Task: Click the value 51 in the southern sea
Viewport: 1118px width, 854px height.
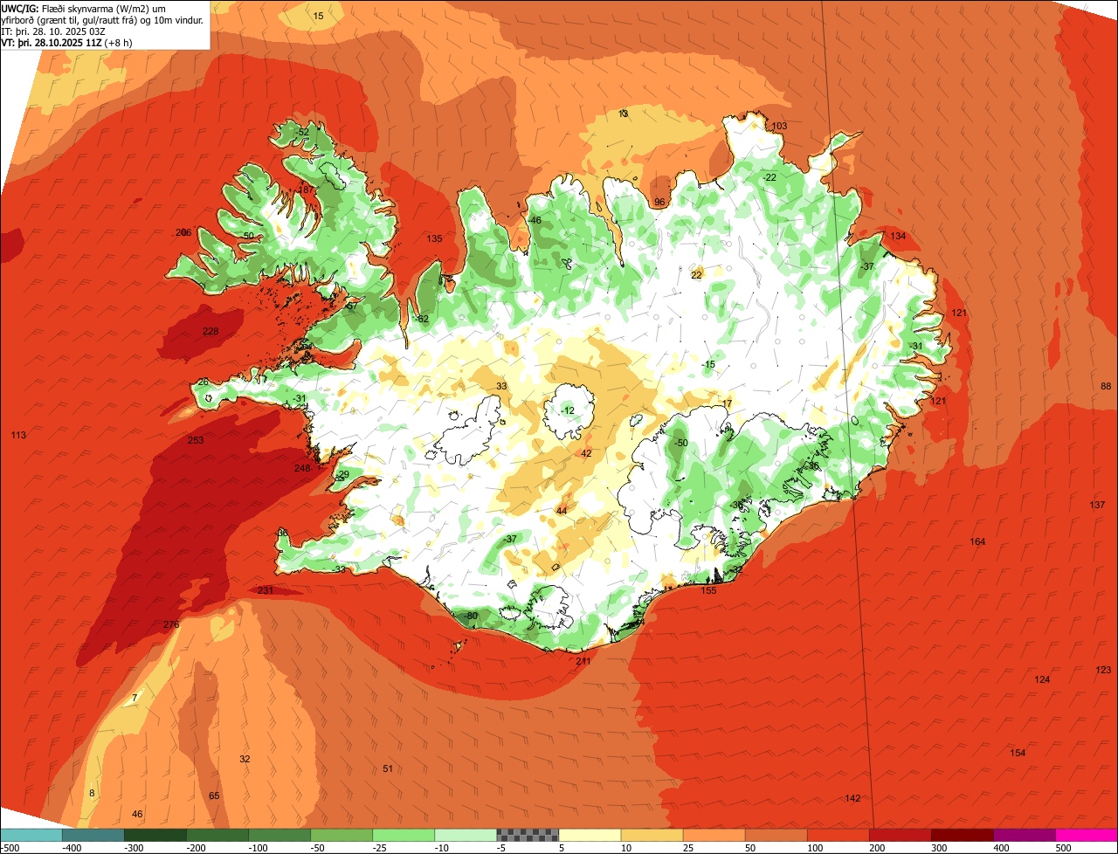Action: [388, 768]
